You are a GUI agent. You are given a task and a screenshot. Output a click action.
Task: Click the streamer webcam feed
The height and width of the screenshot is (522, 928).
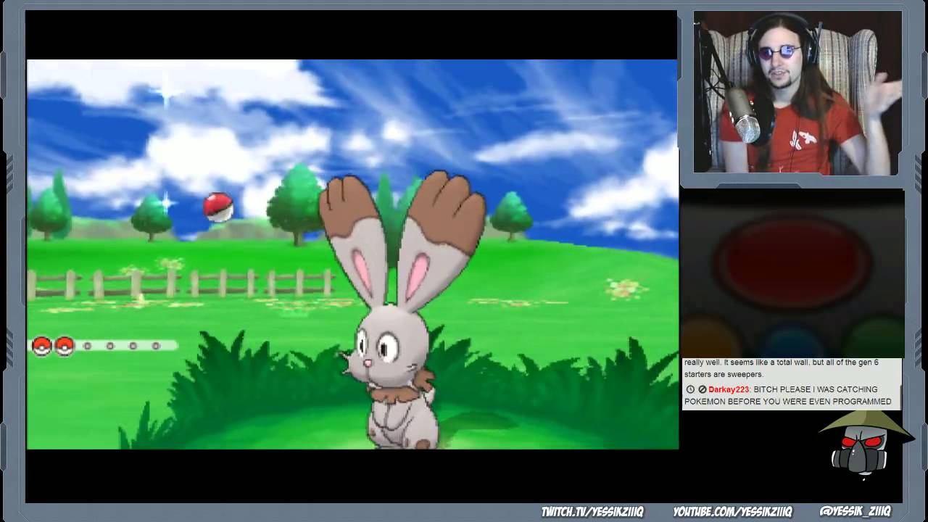(x=797, y=93)
